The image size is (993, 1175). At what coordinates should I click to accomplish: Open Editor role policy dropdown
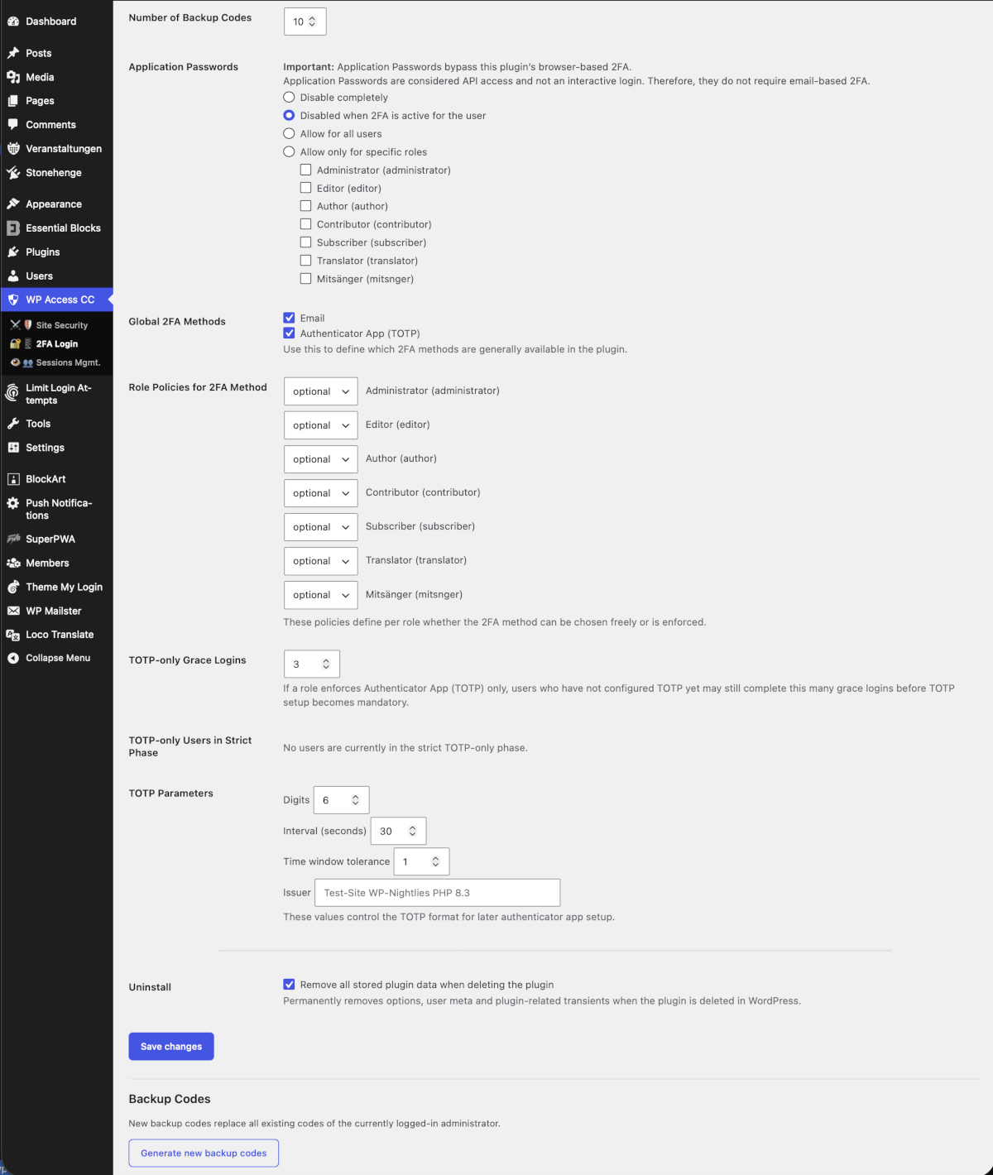tap(320, 425)
